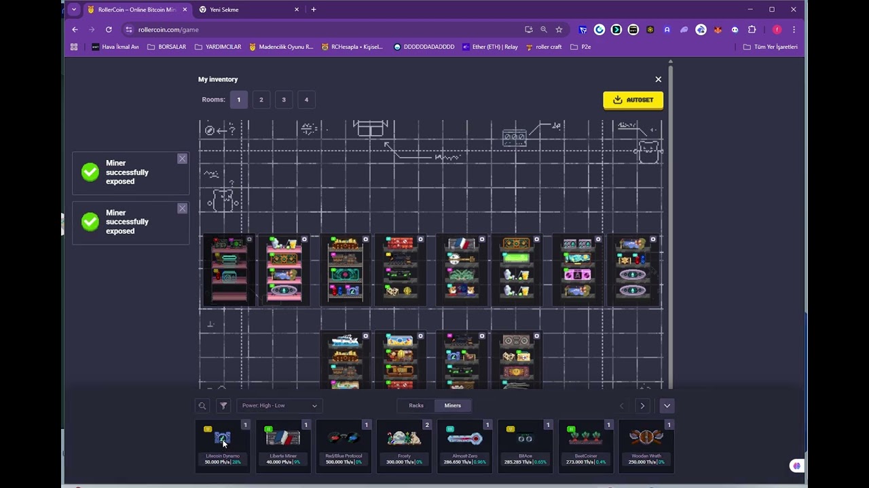The height and width of the screenshot is (488, 869).
Task: Open the YARDIMCILAR bookmark folder
Action: [218, 47]
